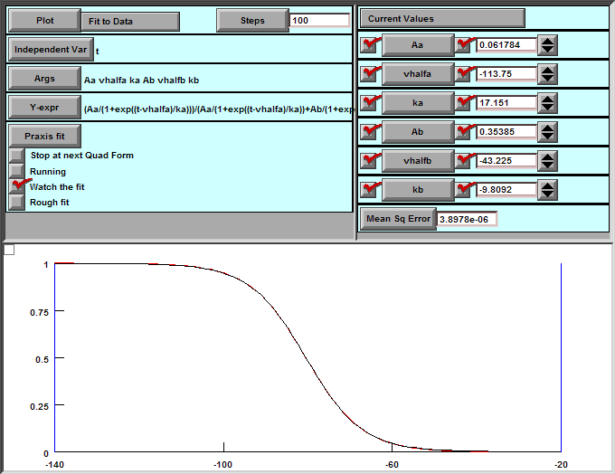Toggle the checkbox beside kb value -9.8092
The height and width of the screenshot is (474, 615).
[464, 190]
